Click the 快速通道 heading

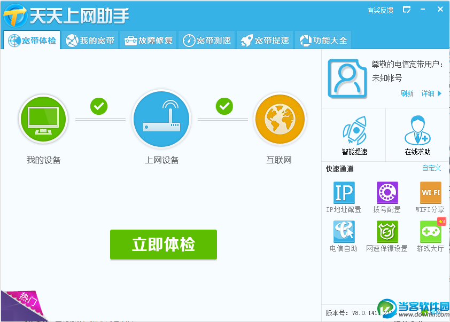point(339,169)
